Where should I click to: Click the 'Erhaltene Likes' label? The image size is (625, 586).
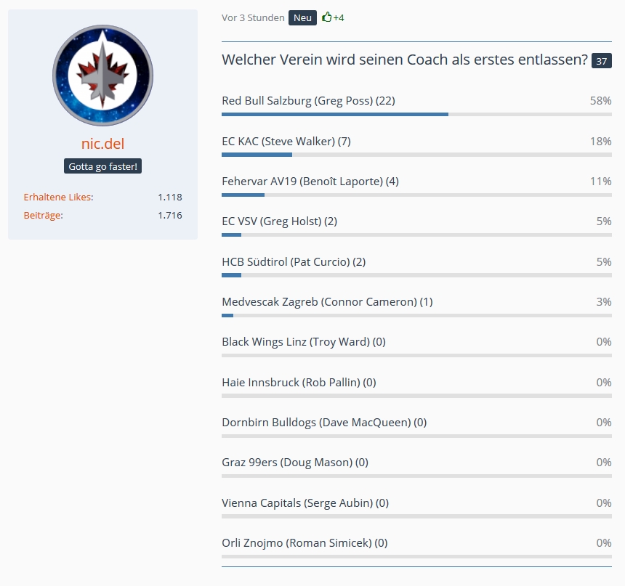pos(58,197)
